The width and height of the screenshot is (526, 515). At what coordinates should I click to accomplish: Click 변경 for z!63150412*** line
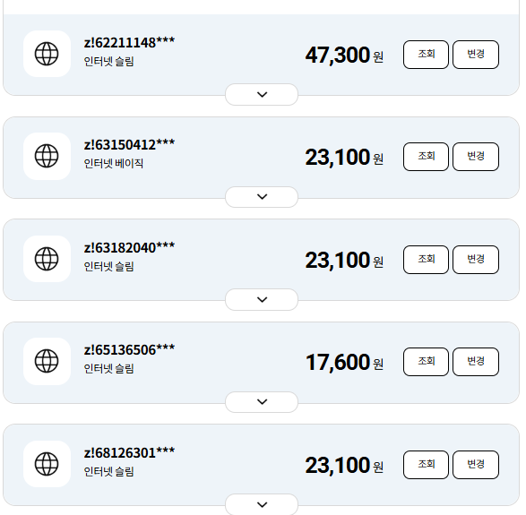476,157
